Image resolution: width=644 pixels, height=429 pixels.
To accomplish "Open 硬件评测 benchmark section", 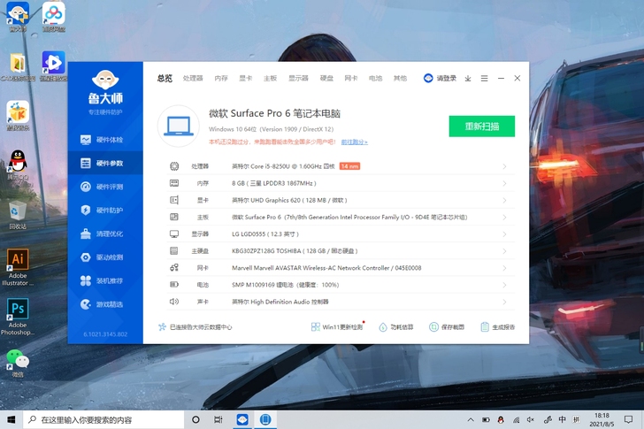I will coord(105,187).
